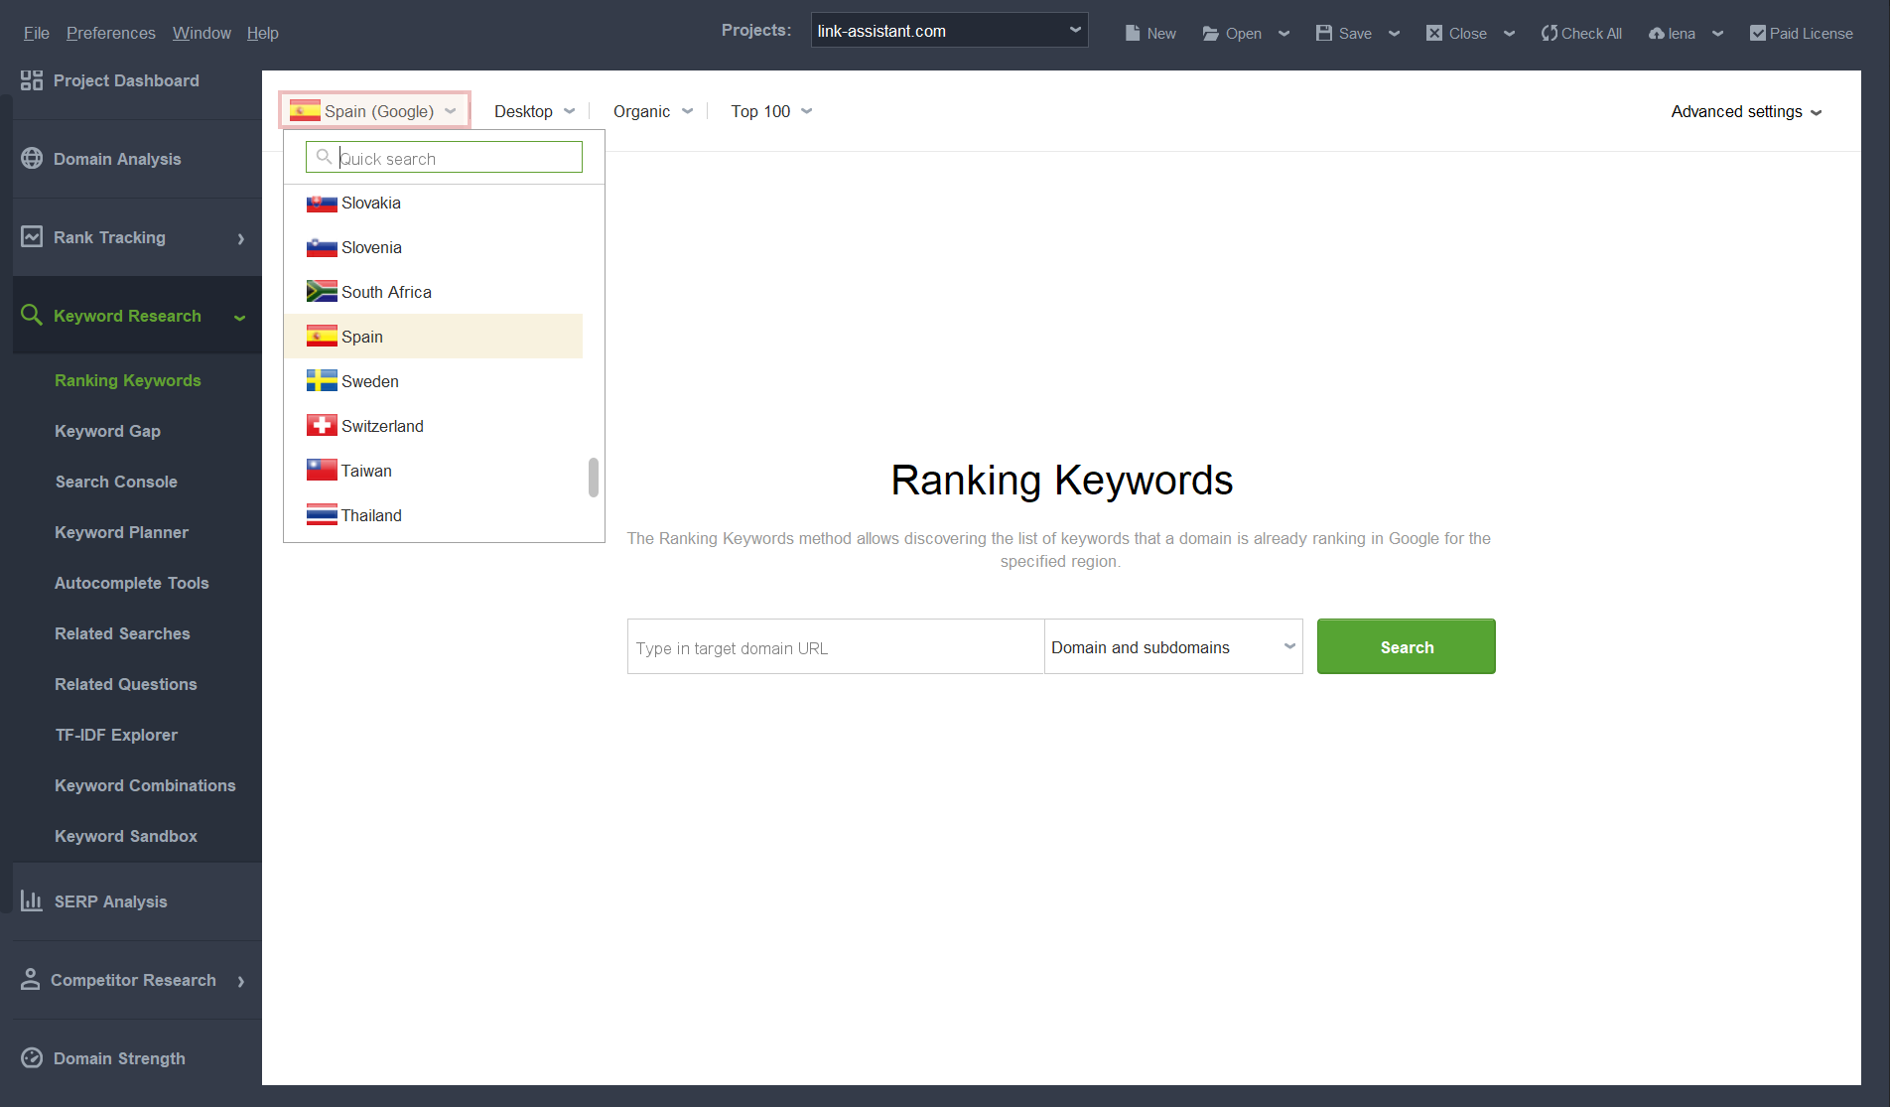Screen dimensions: 1890x1107
Task: Click the Quick search input box
Action: 457,158
